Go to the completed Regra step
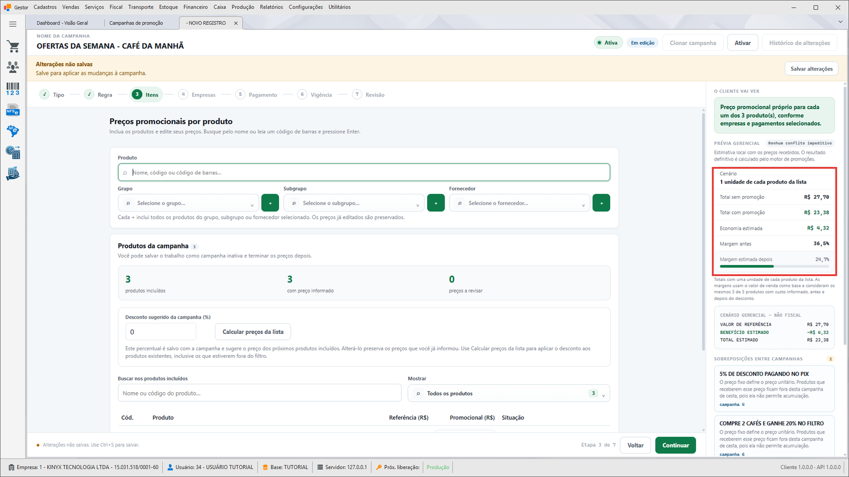The image size is (849, 477). tap(99, 94)
